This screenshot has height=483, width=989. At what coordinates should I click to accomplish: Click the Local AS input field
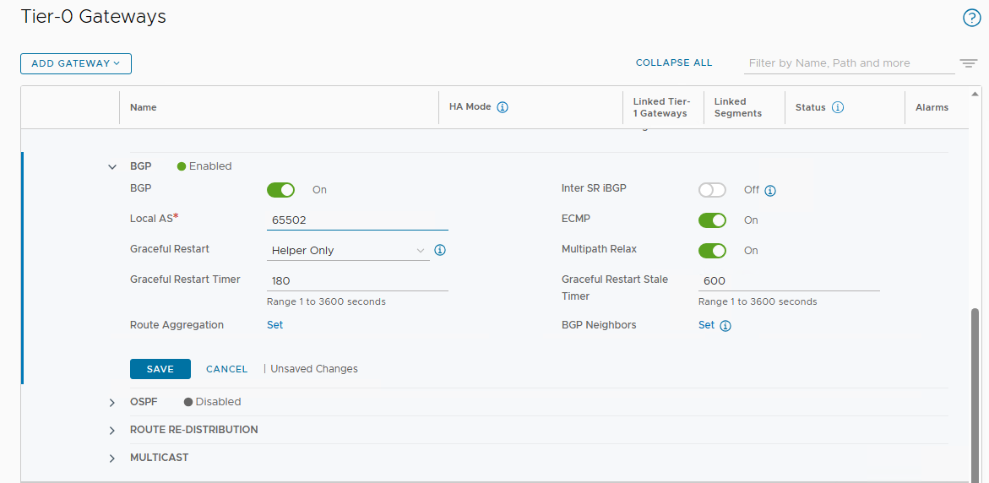pyautogui.click(x=357, y=220)
